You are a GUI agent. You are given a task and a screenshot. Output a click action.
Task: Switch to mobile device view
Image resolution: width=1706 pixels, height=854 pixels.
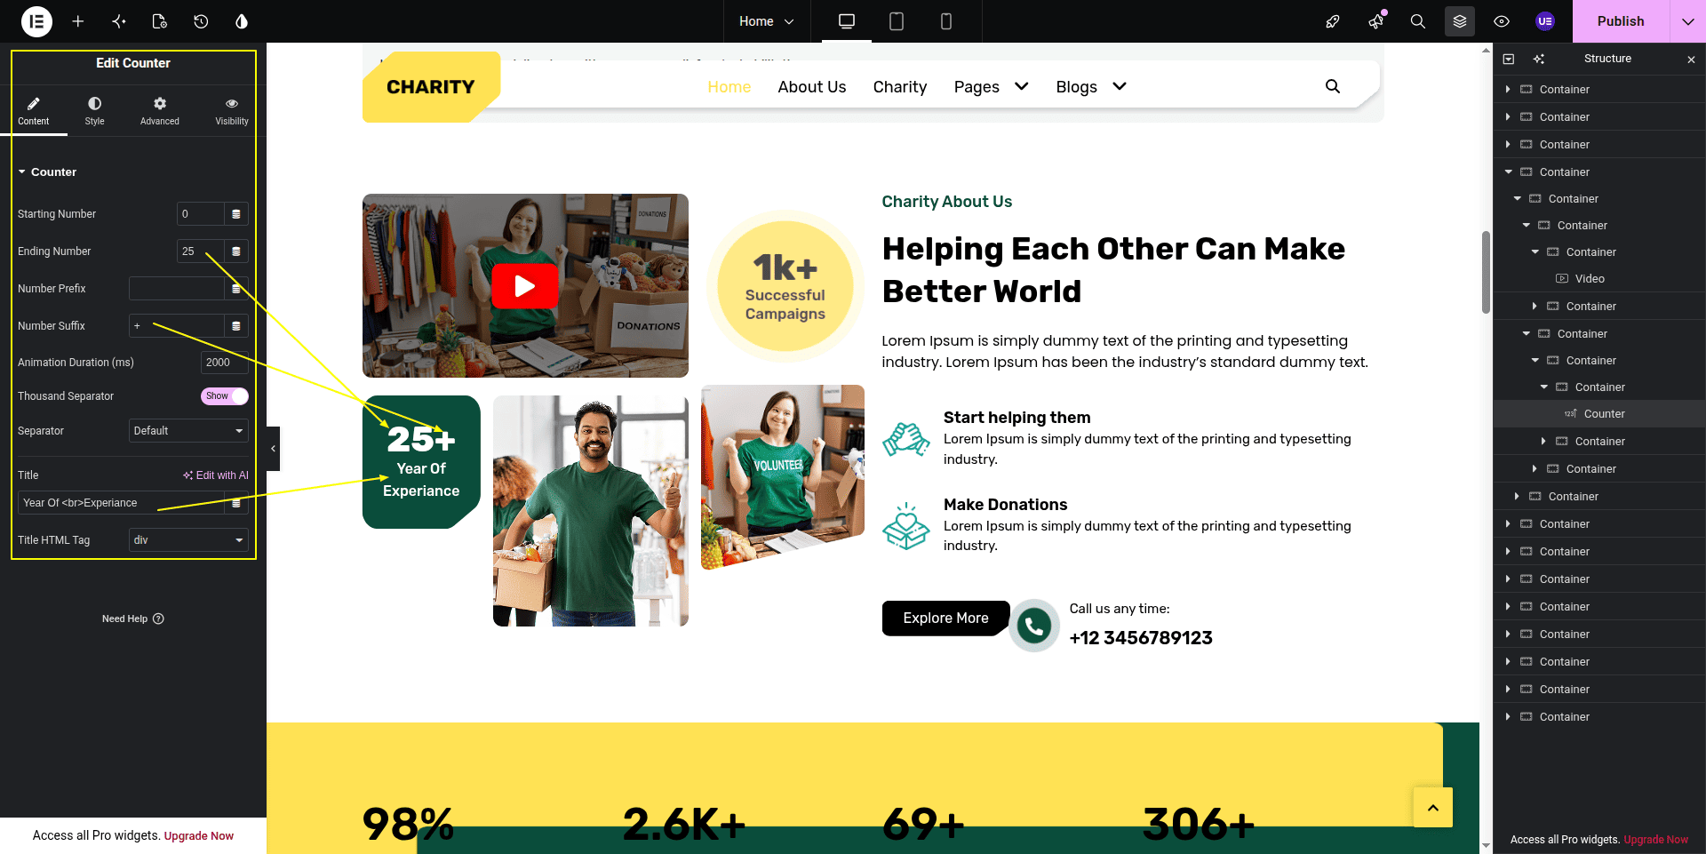(946, 21)
